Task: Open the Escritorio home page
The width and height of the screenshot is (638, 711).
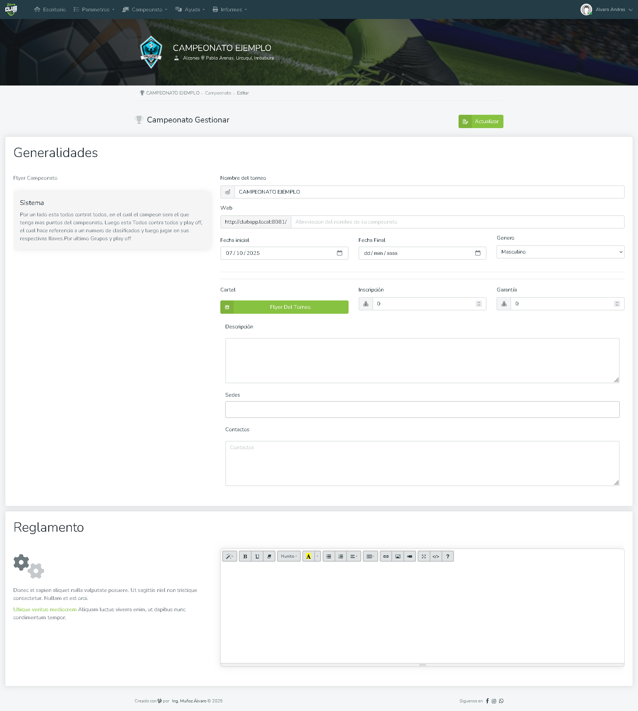Action: pos(50,9)
